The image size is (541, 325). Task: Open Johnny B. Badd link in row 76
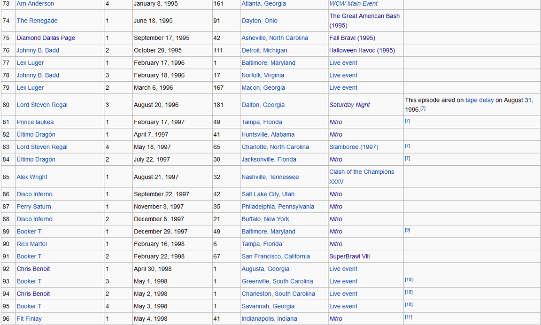coord(38,50)
